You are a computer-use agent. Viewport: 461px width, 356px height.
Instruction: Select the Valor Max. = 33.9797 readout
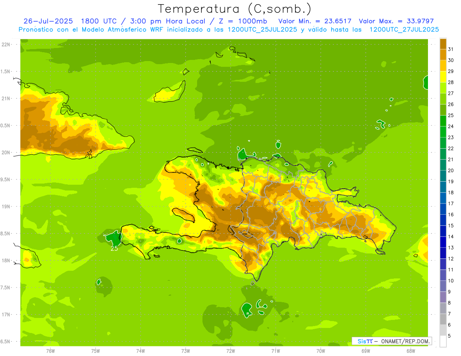[396, 21]
